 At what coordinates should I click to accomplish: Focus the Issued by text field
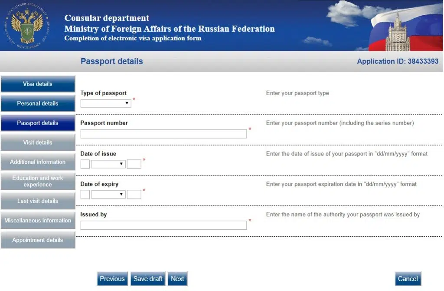pyautogui.click(x=163, y=225)
